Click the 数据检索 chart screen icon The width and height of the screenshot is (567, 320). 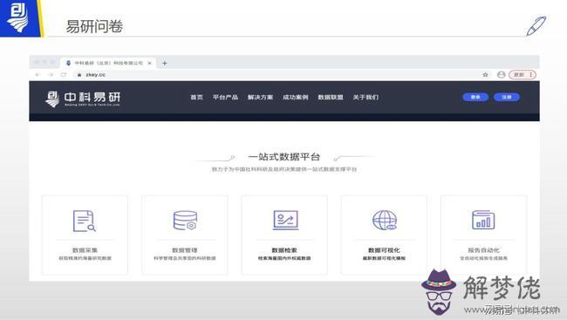point(285,220)
